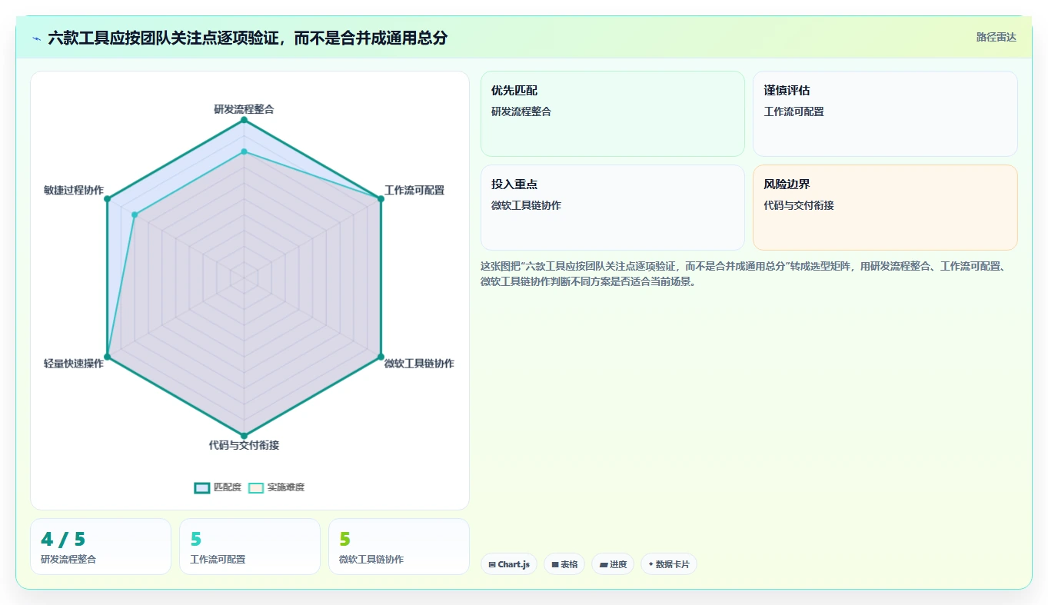Select inner 实施难度 point on 敏捷过程协作 axis
Image resolution: width=1048 pixels, height=605 pixels.
[135, 214]
